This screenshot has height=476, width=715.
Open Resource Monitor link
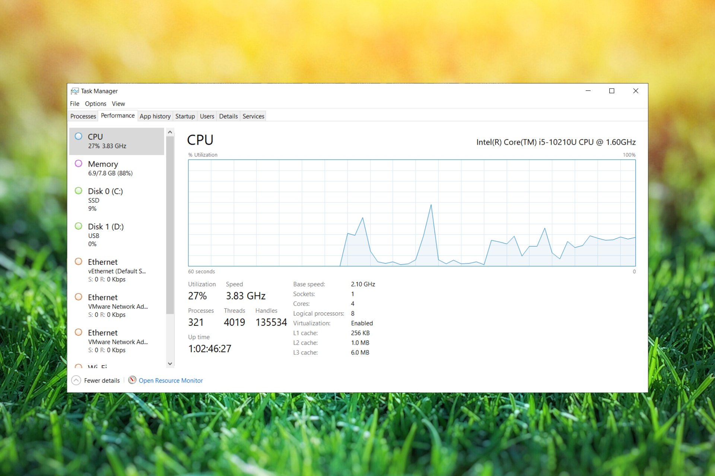click(171, 380)
